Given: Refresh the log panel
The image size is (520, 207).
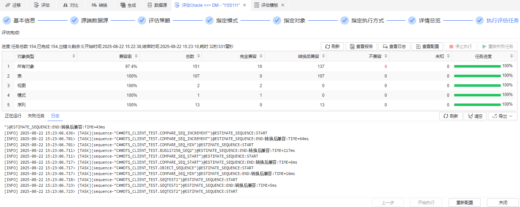Looking at the screenshot, I should pyautogui.click(x=451, y=116).
